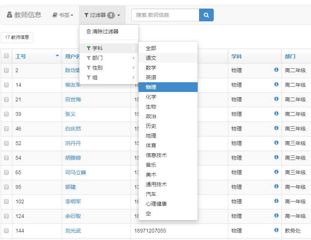
Task: Open teacher link 白庆然
Action: pos(73,129)
